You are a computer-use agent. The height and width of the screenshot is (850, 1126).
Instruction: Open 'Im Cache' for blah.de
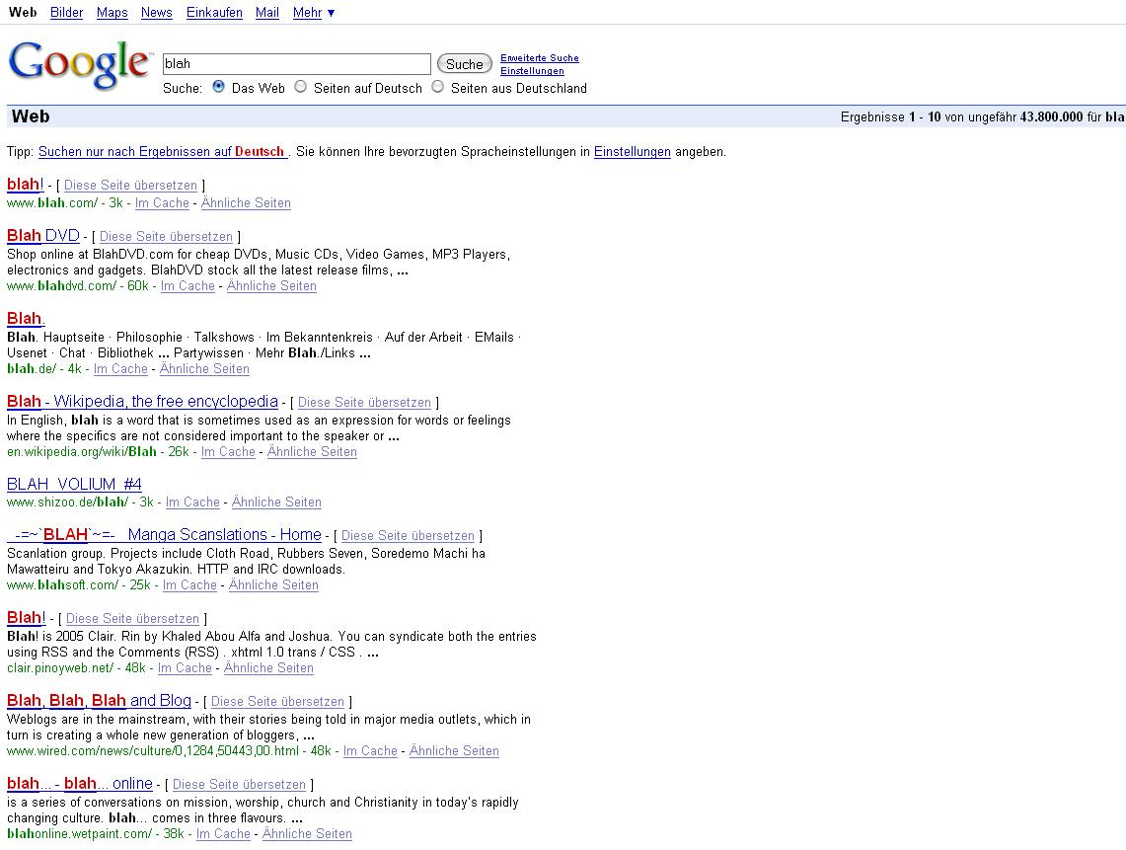(120, 368)
